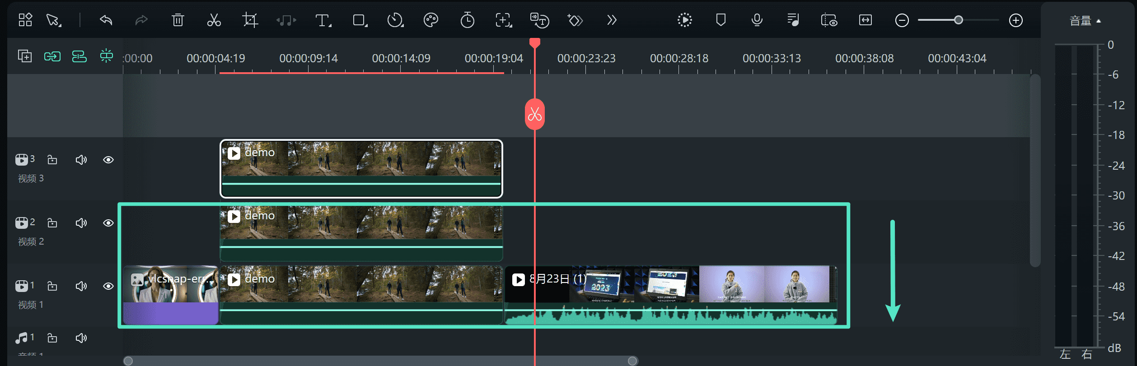Start voiceover recording with microphone icon

click(x=757, y=20)
